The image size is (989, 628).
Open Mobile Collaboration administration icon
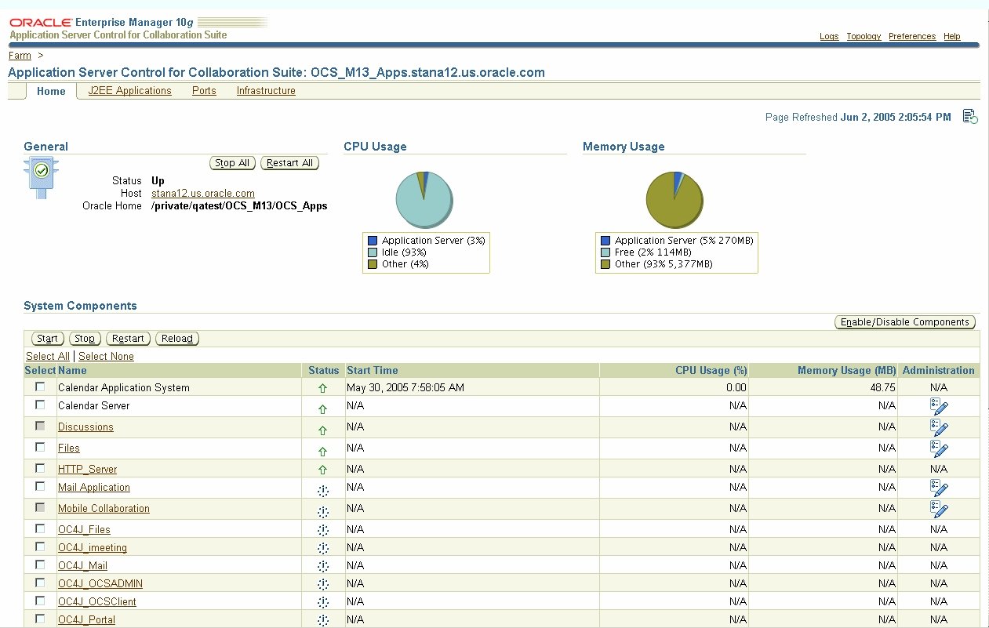point(939,509)
